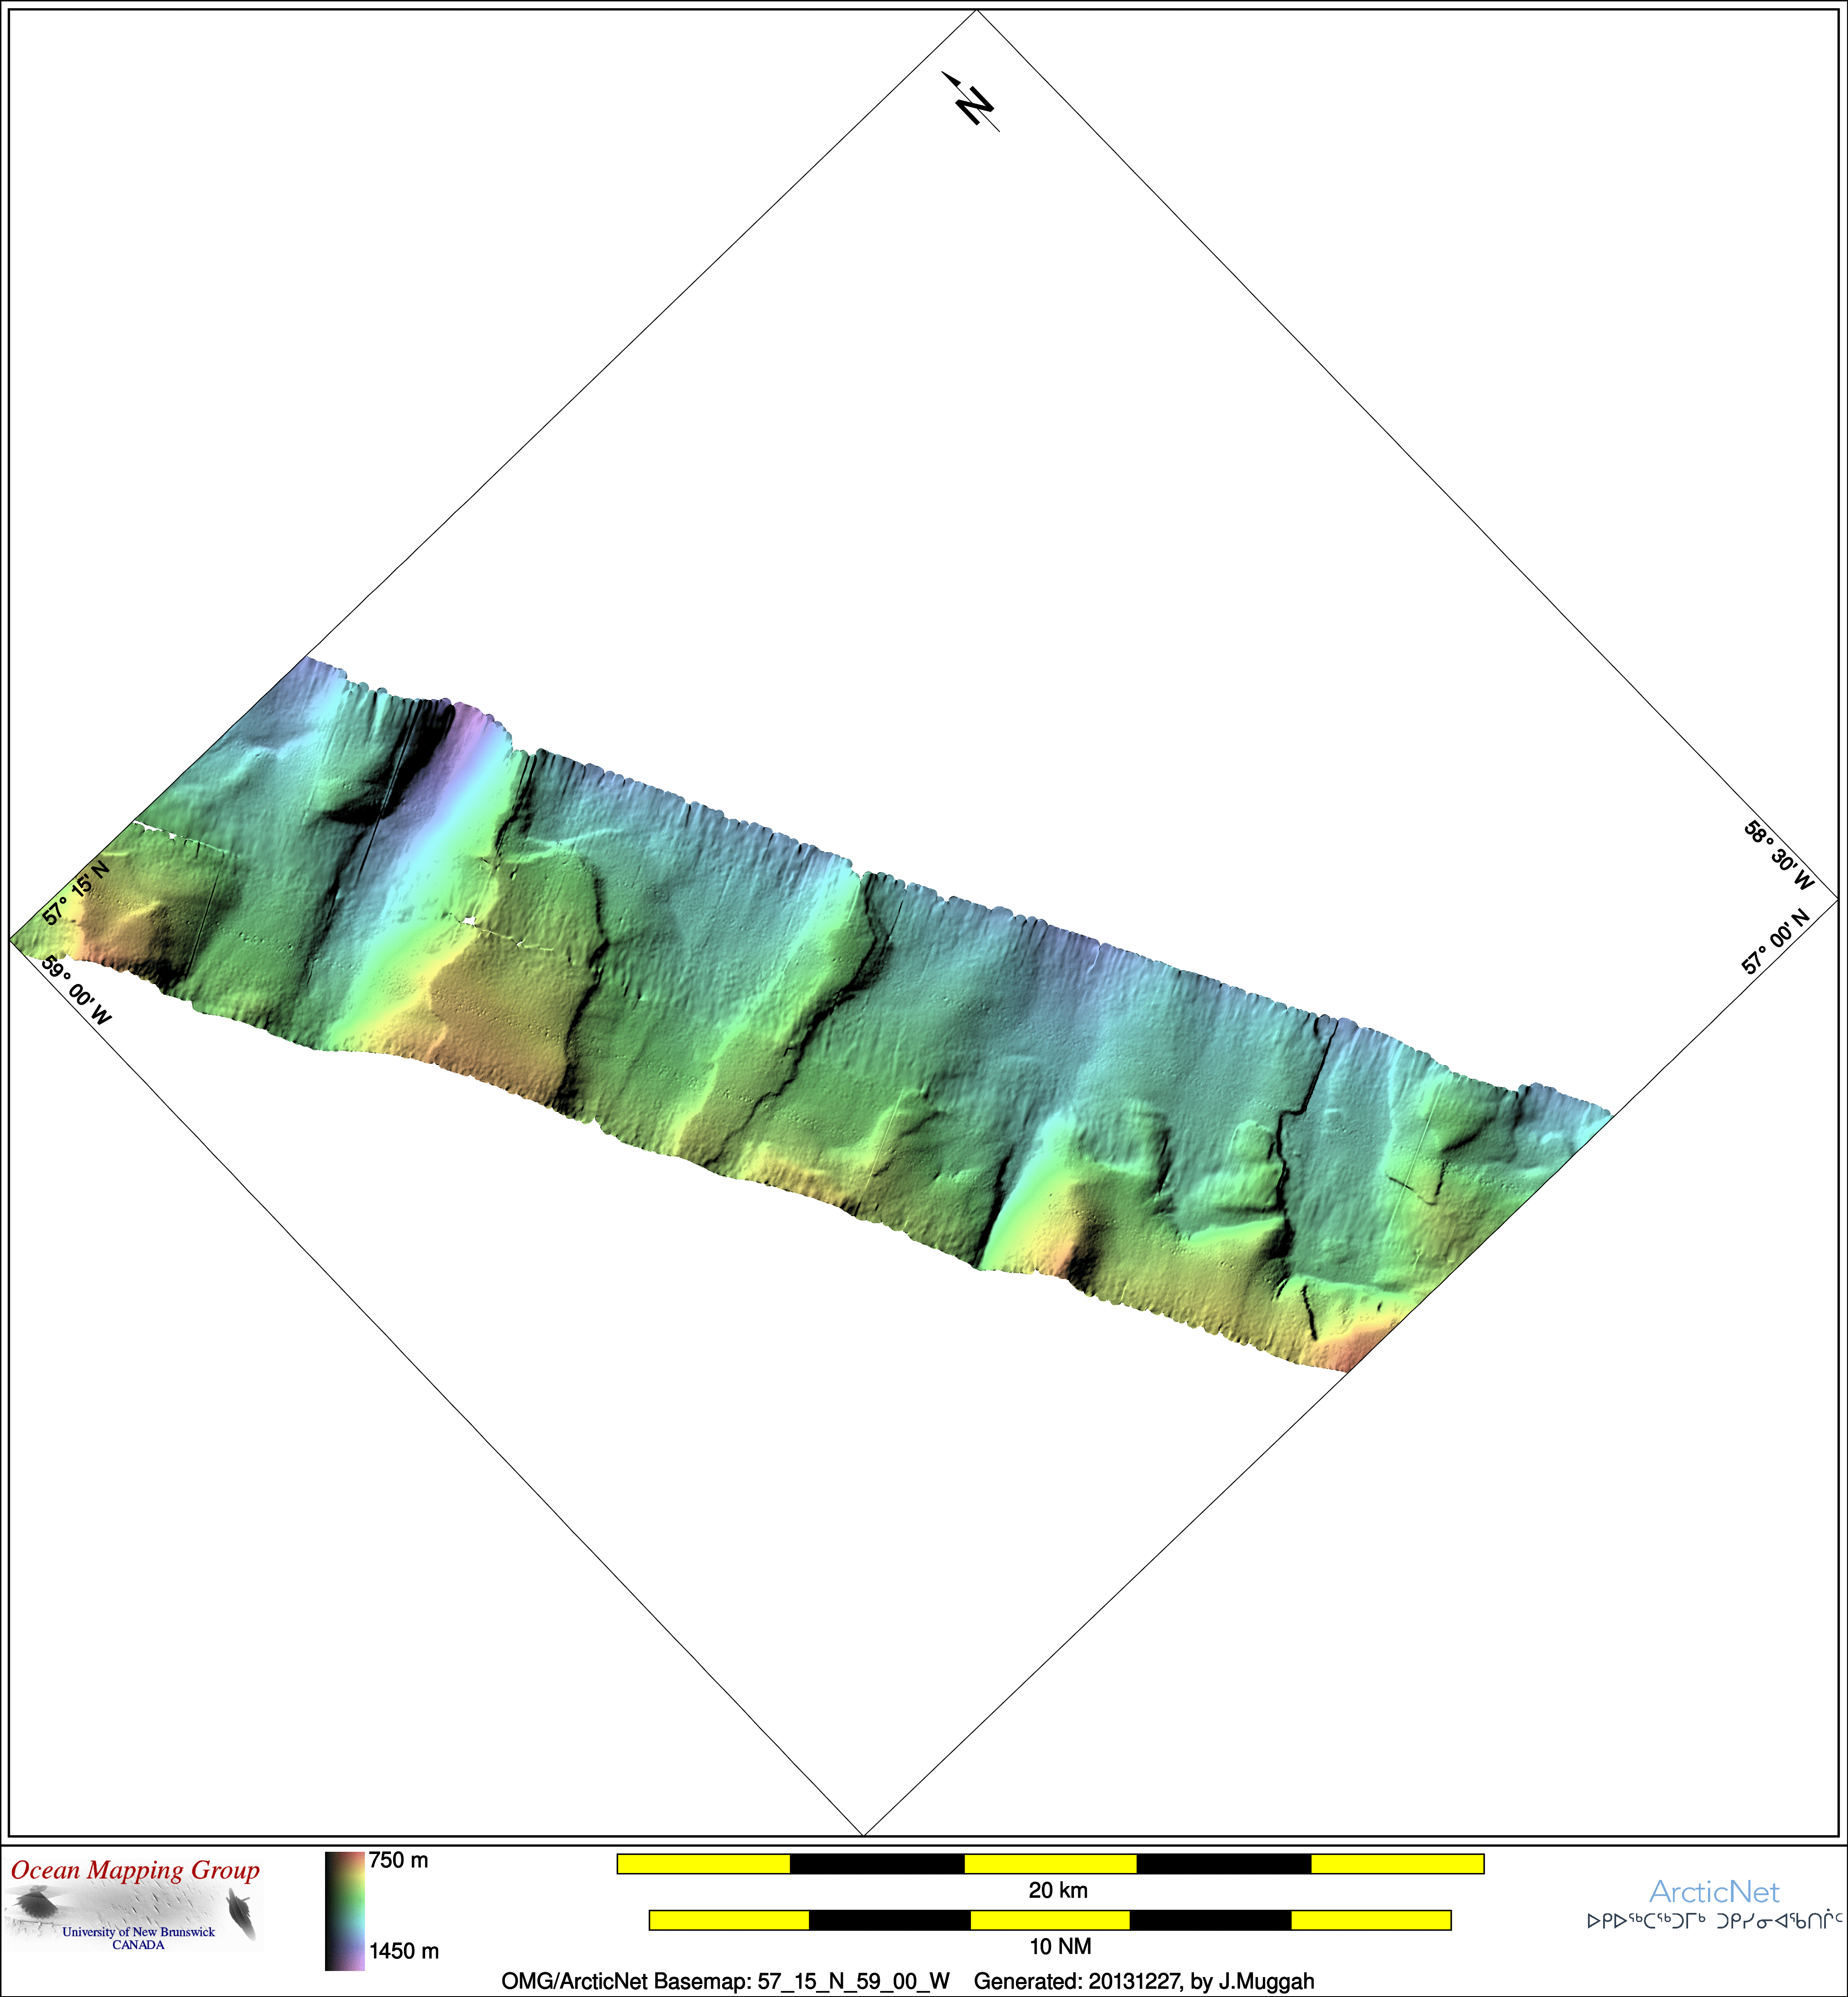Screen dimensions: 1848x1997
Task: Click the right ship image in logo
Action: click(x=241, y=1912)
